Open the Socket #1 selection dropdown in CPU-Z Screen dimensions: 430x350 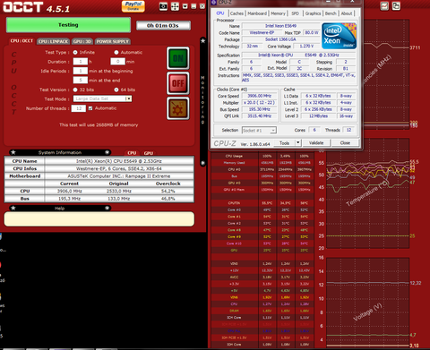click(x=273, y=131)
